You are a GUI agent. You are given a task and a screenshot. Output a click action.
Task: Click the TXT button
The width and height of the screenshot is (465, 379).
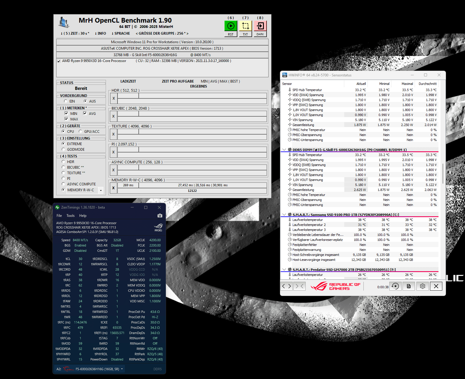coord(245,34)
